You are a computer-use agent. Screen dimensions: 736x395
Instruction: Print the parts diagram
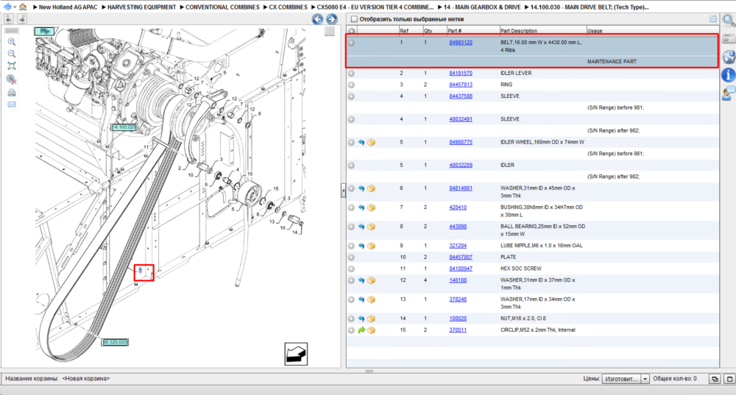[x=12, y=93]
